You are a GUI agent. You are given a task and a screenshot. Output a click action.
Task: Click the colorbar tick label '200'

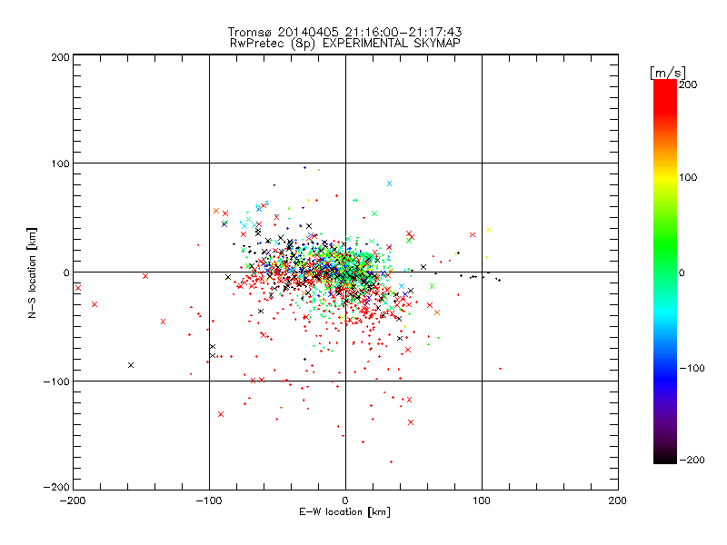pyautogui.click(x=688, y=84)
